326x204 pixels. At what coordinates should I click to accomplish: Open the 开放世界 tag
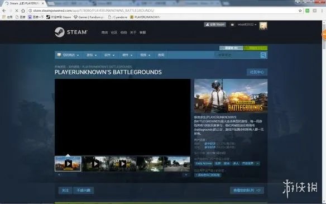[x=248, y=164]
